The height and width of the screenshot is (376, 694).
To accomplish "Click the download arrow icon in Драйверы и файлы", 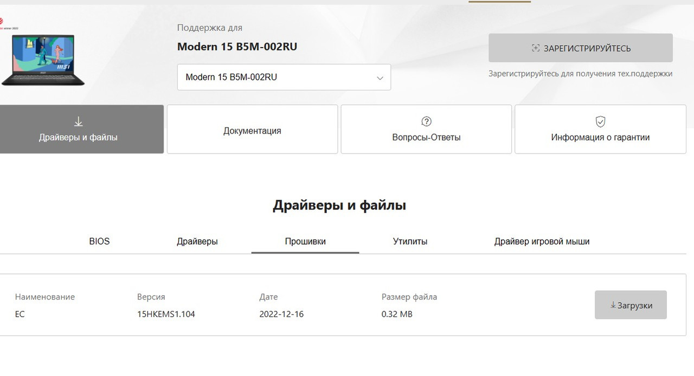I will tap(78, 122).
